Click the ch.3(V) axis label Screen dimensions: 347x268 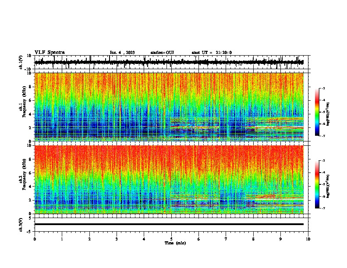pos(21,225)
